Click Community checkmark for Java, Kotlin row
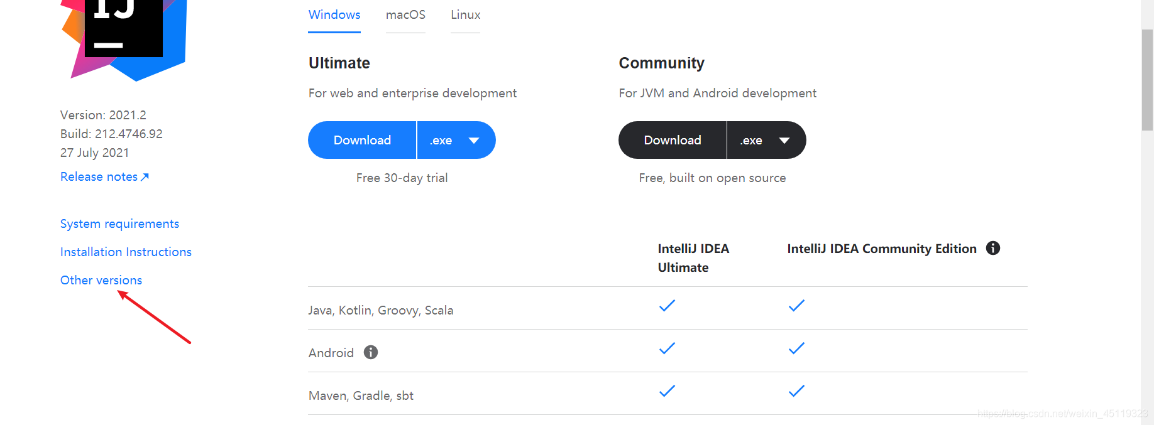Viewport: 1154px width, 425px height. tap(796, 306)
